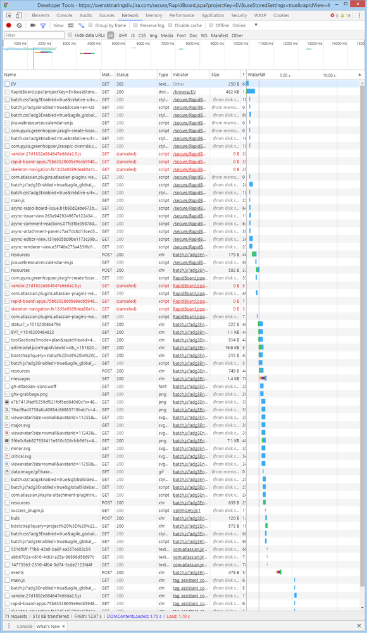Tick the Offline checkbox
Screen dimensions: 367x633
click(211, 25)
